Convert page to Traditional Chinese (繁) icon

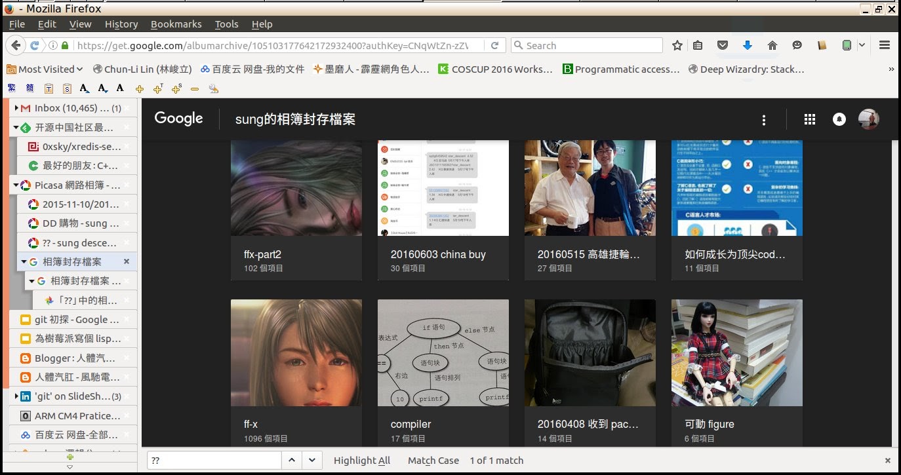(x=12, y=88)
